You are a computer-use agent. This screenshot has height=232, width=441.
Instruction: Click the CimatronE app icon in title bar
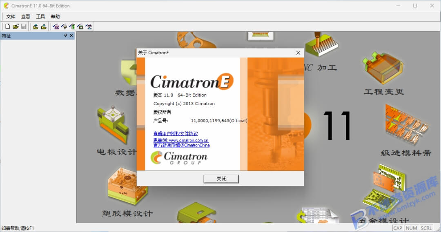pyautogui.click(x=6, y=6)
